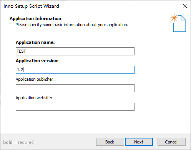The height and width of the screenshot is (150, 191).
Task: Go to the previous page with Back
Action: [110, 142]
